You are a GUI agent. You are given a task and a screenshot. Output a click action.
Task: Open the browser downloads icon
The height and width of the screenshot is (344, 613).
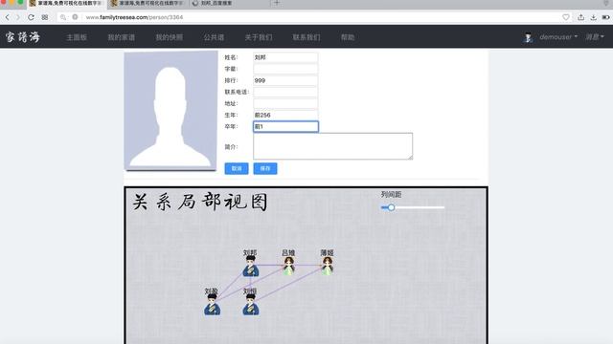[x=594, y=17]
